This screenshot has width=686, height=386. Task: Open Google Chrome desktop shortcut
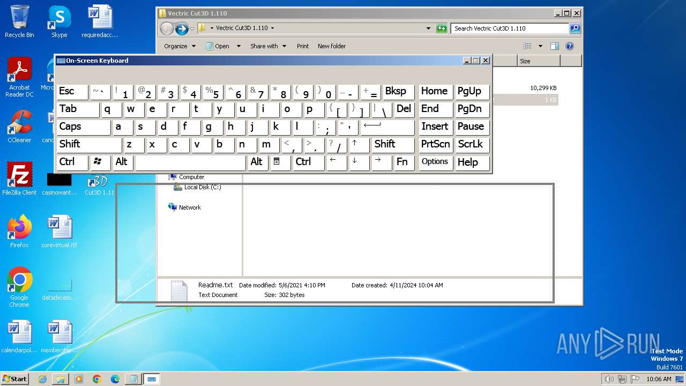[x=19, y=287]
